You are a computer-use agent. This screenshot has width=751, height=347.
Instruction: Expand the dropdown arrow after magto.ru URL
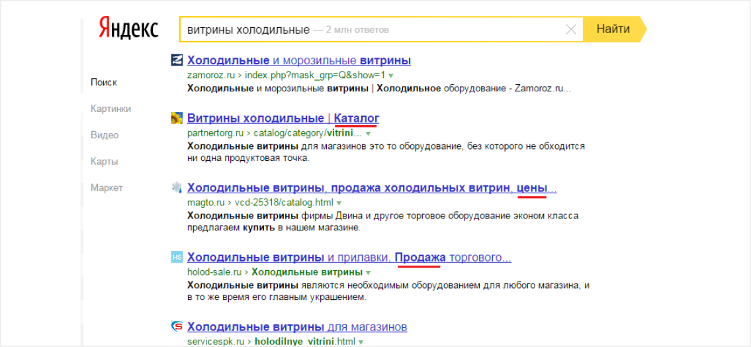pos(339,203)
